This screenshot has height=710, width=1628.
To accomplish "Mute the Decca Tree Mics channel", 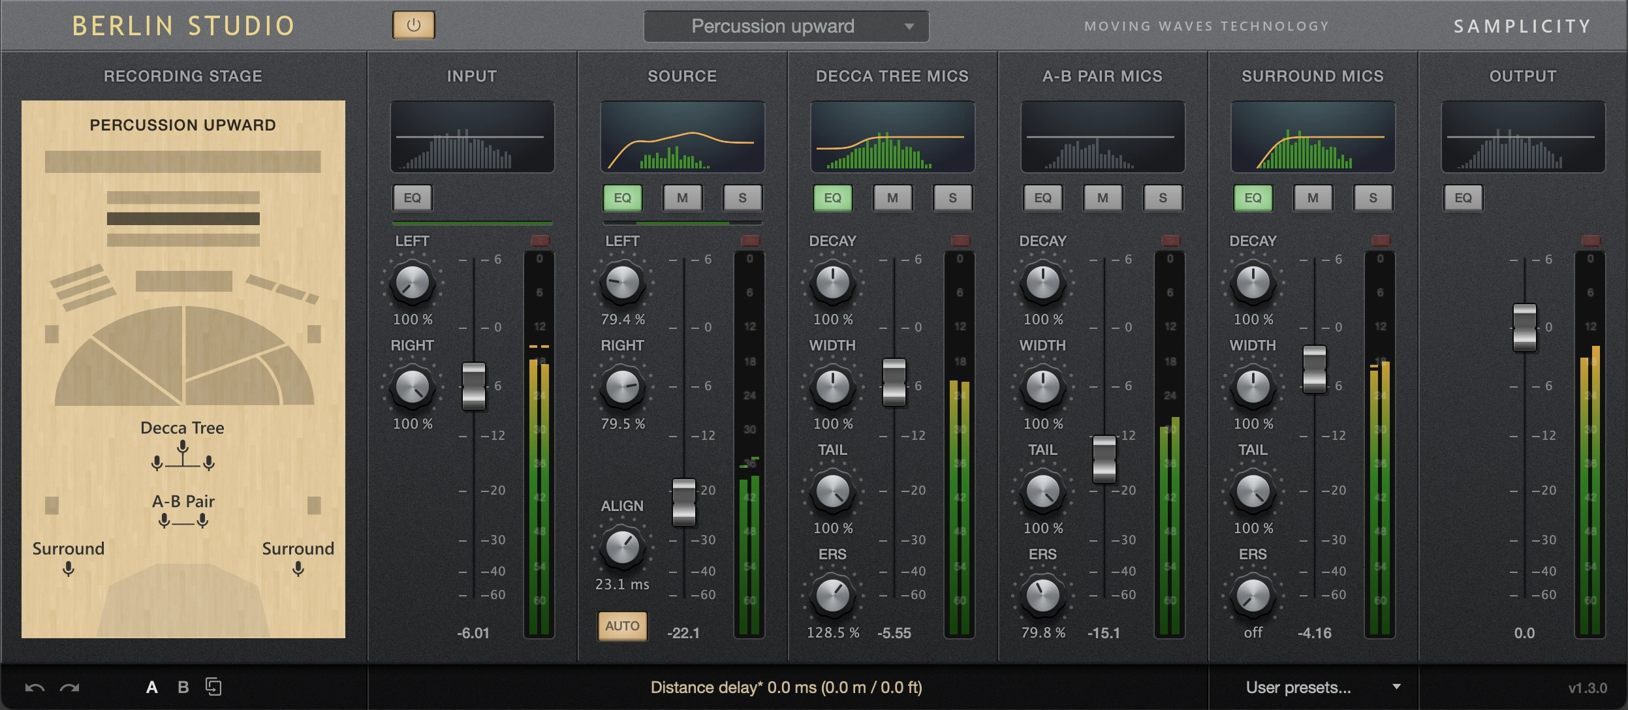I will coord(892,198).
